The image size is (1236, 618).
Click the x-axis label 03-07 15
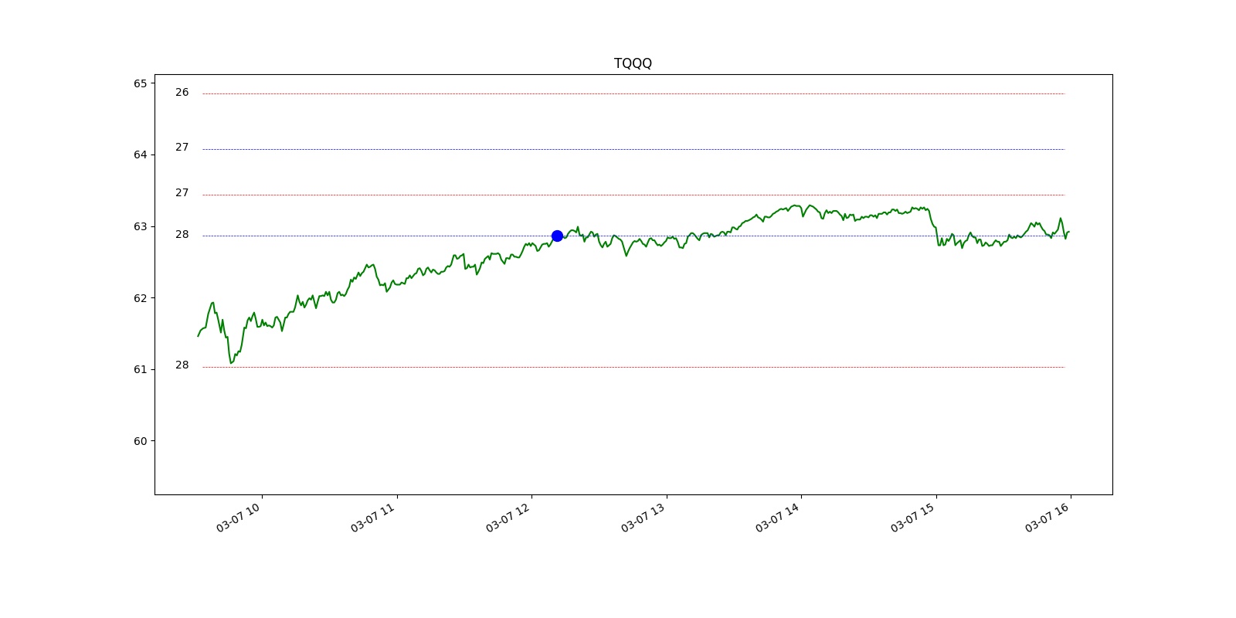(913, 517)
